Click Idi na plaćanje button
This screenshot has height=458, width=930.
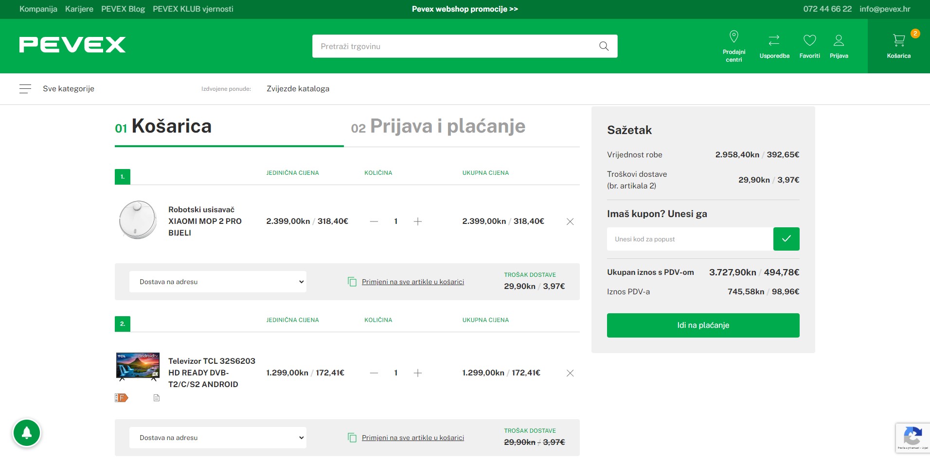pyautogui.click(x=703, y=325)
